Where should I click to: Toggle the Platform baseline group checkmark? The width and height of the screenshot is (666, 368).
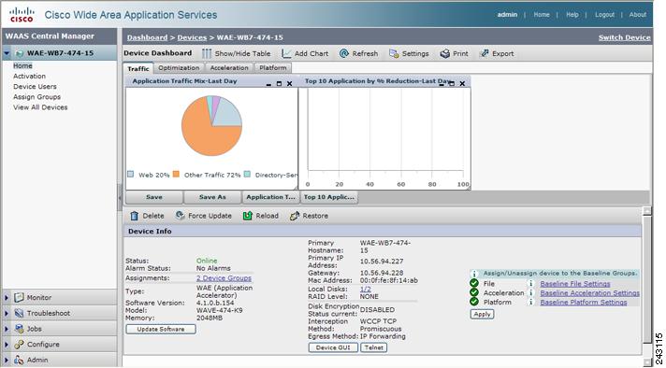(474, 302)
